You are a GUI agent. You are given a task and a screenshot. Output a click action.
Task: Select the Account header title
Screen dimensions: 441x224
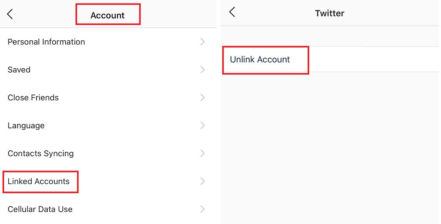pos(108,15)
